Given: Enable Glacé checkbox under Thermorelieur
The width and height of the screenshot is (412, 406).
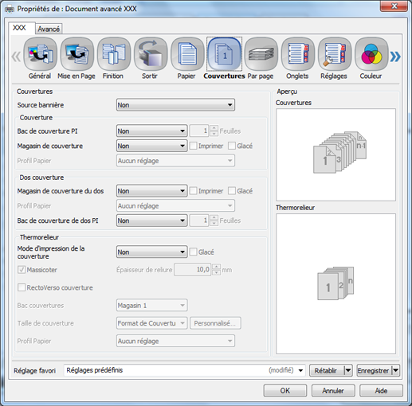Looking at the screenshot, I should tap(194, 252).
